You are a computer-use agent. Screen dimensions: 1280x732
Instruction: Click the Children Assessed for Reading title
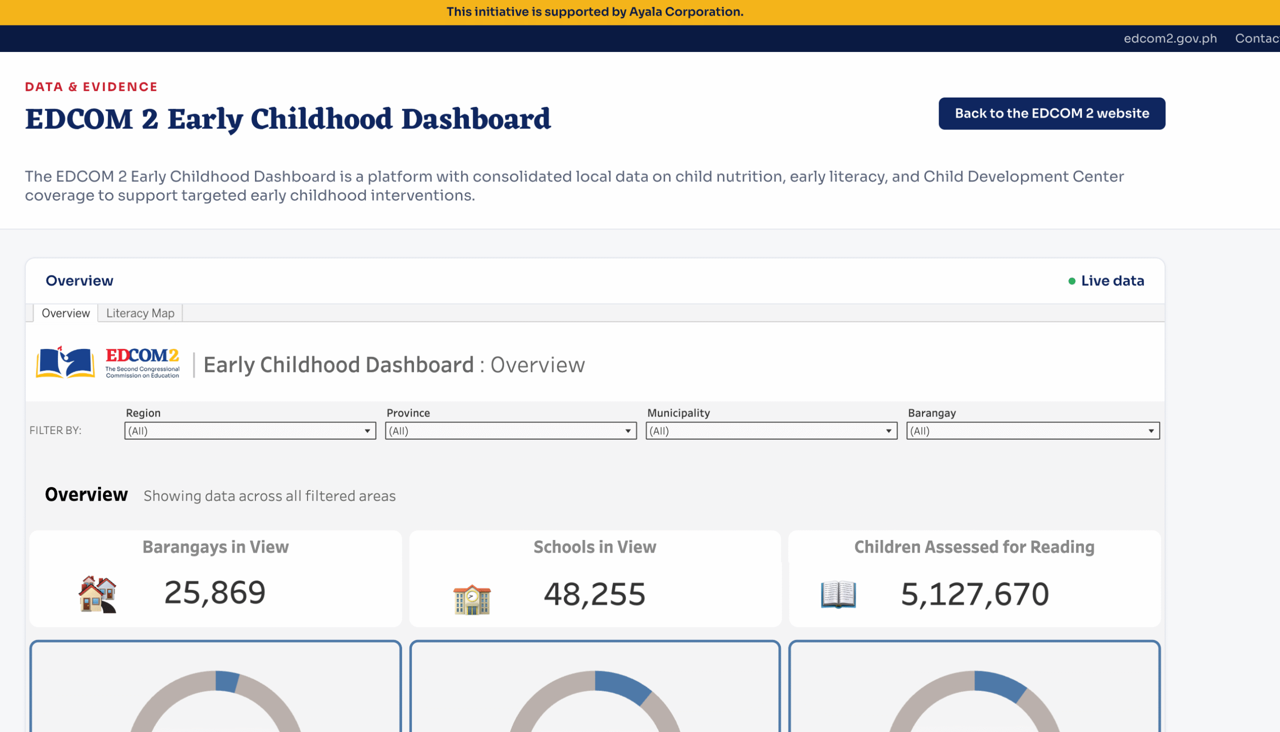(974, 547)
